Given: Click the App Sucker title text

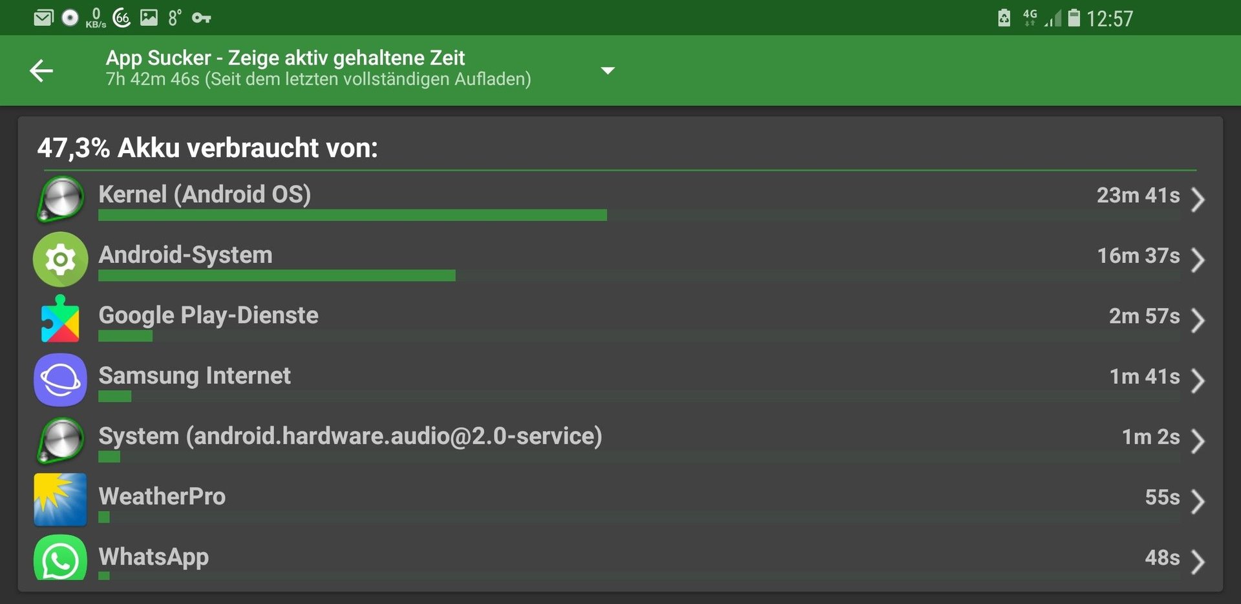Looking at the screenshot, I should click(285, 57).
